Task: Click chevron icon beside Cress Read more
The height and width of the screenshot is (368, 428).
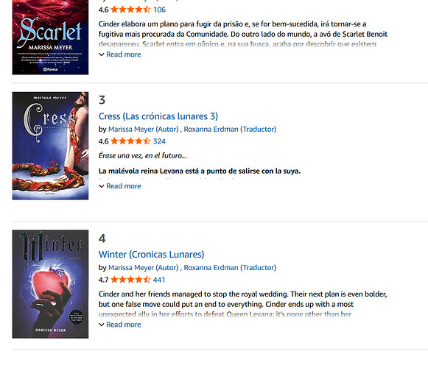Action: pyautogui.click(x=101, y=186)
